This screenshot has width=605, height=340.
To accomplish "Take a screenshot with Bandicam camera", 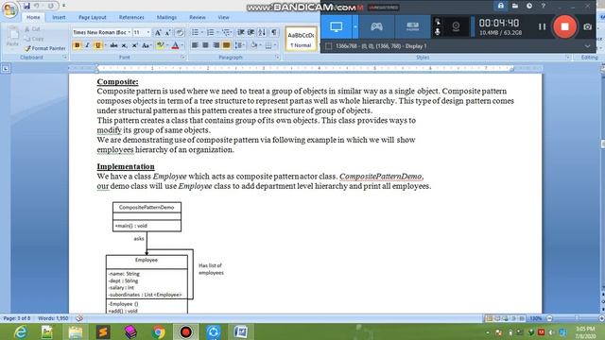I will pyautogui.click(x=587, y=26).
